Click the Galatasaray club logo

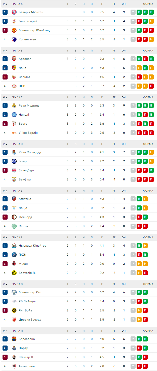click(14, 21)
